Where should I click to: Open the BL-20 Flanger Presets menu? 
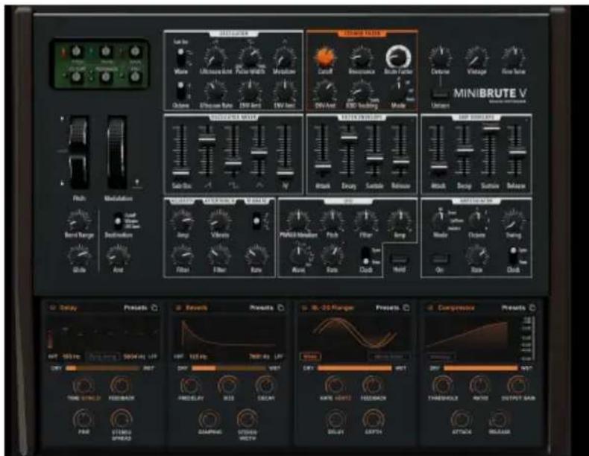coord(387,308)
